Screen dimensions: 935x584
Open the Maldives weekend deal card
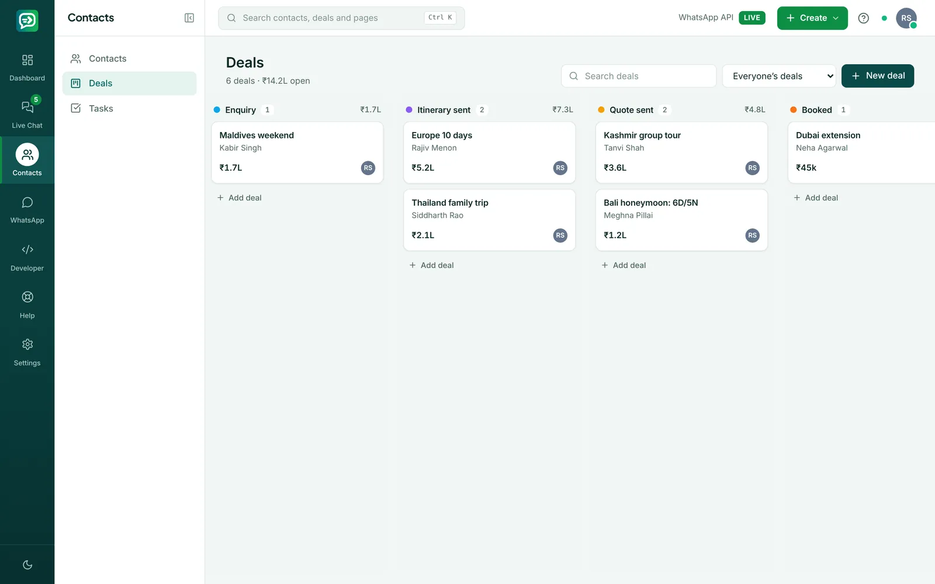pos(297,152)
